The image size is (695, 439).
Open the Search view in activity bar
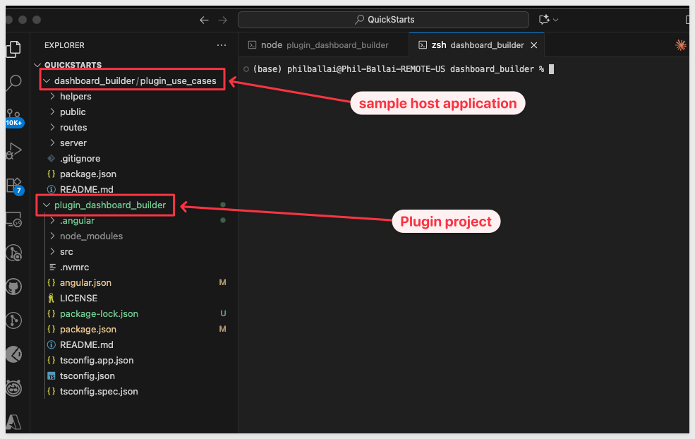coord(13,83)
